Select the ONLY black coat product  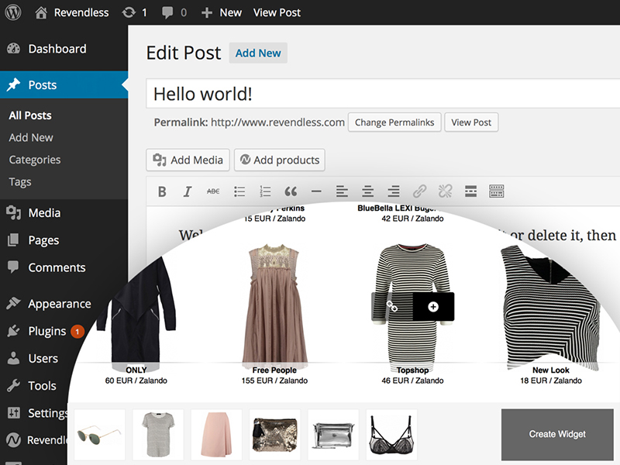pyautogui.click(x=136, y=315)
